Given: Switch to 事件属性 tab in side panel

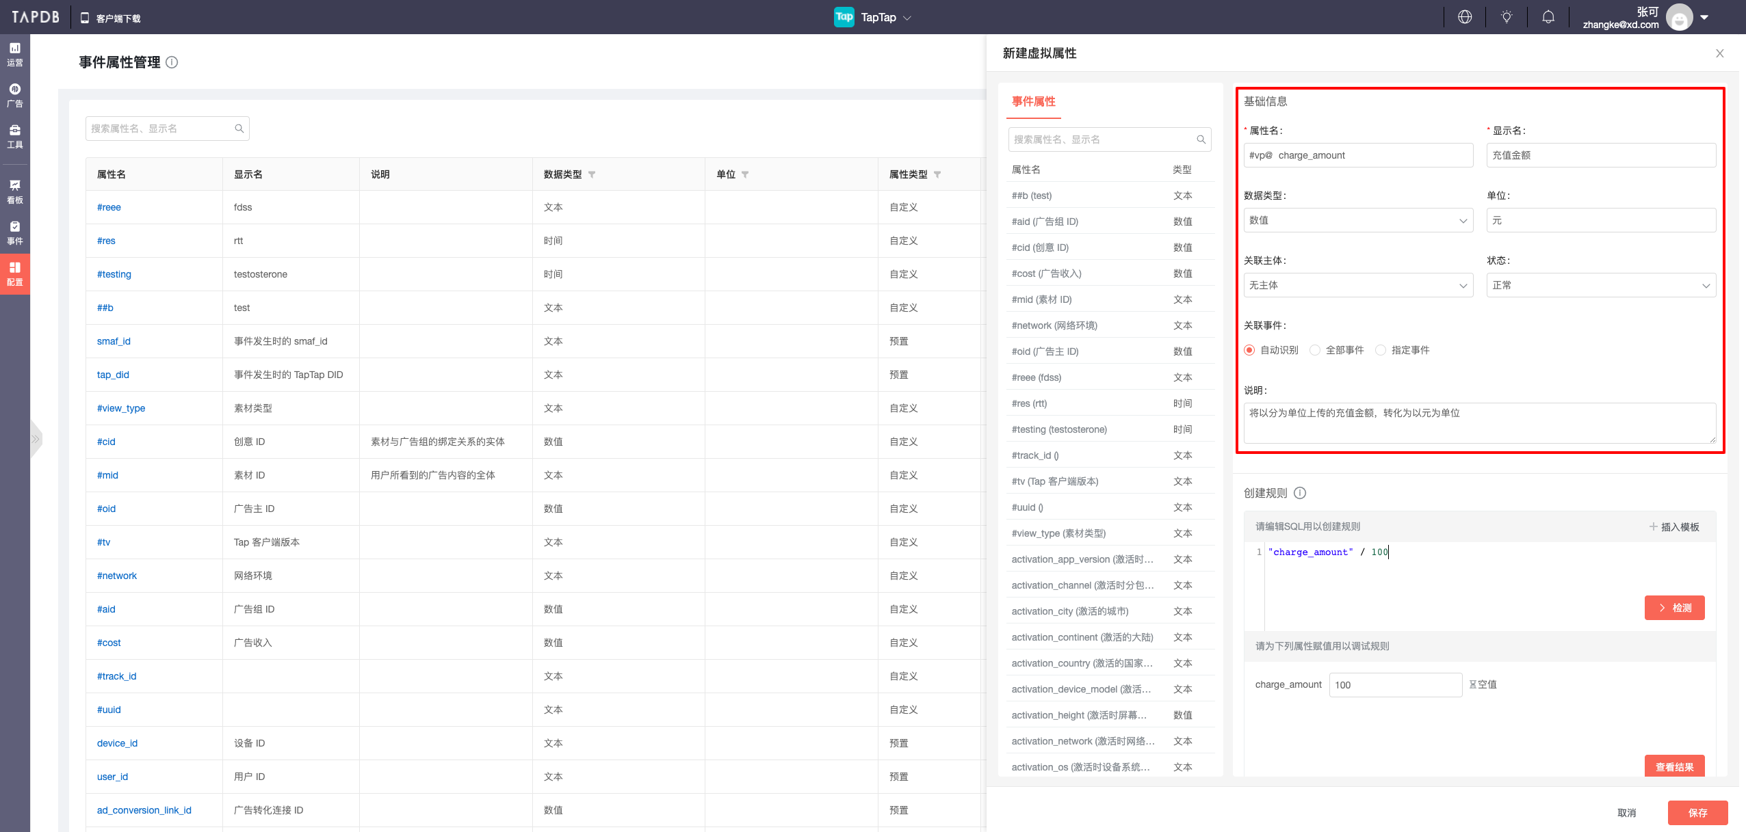Looking at the screenshot, I should click(1033, 103).
